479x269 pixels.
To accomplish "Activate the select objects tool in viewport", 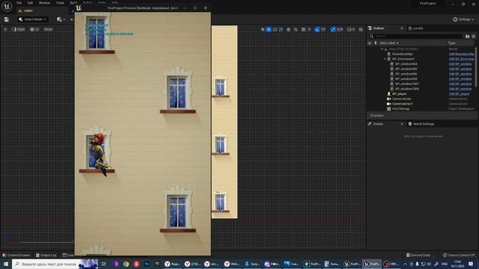I will (263, 30).
